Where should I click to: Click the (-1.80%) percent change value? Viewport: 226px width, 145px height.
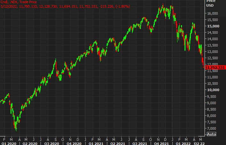(123, 6)
